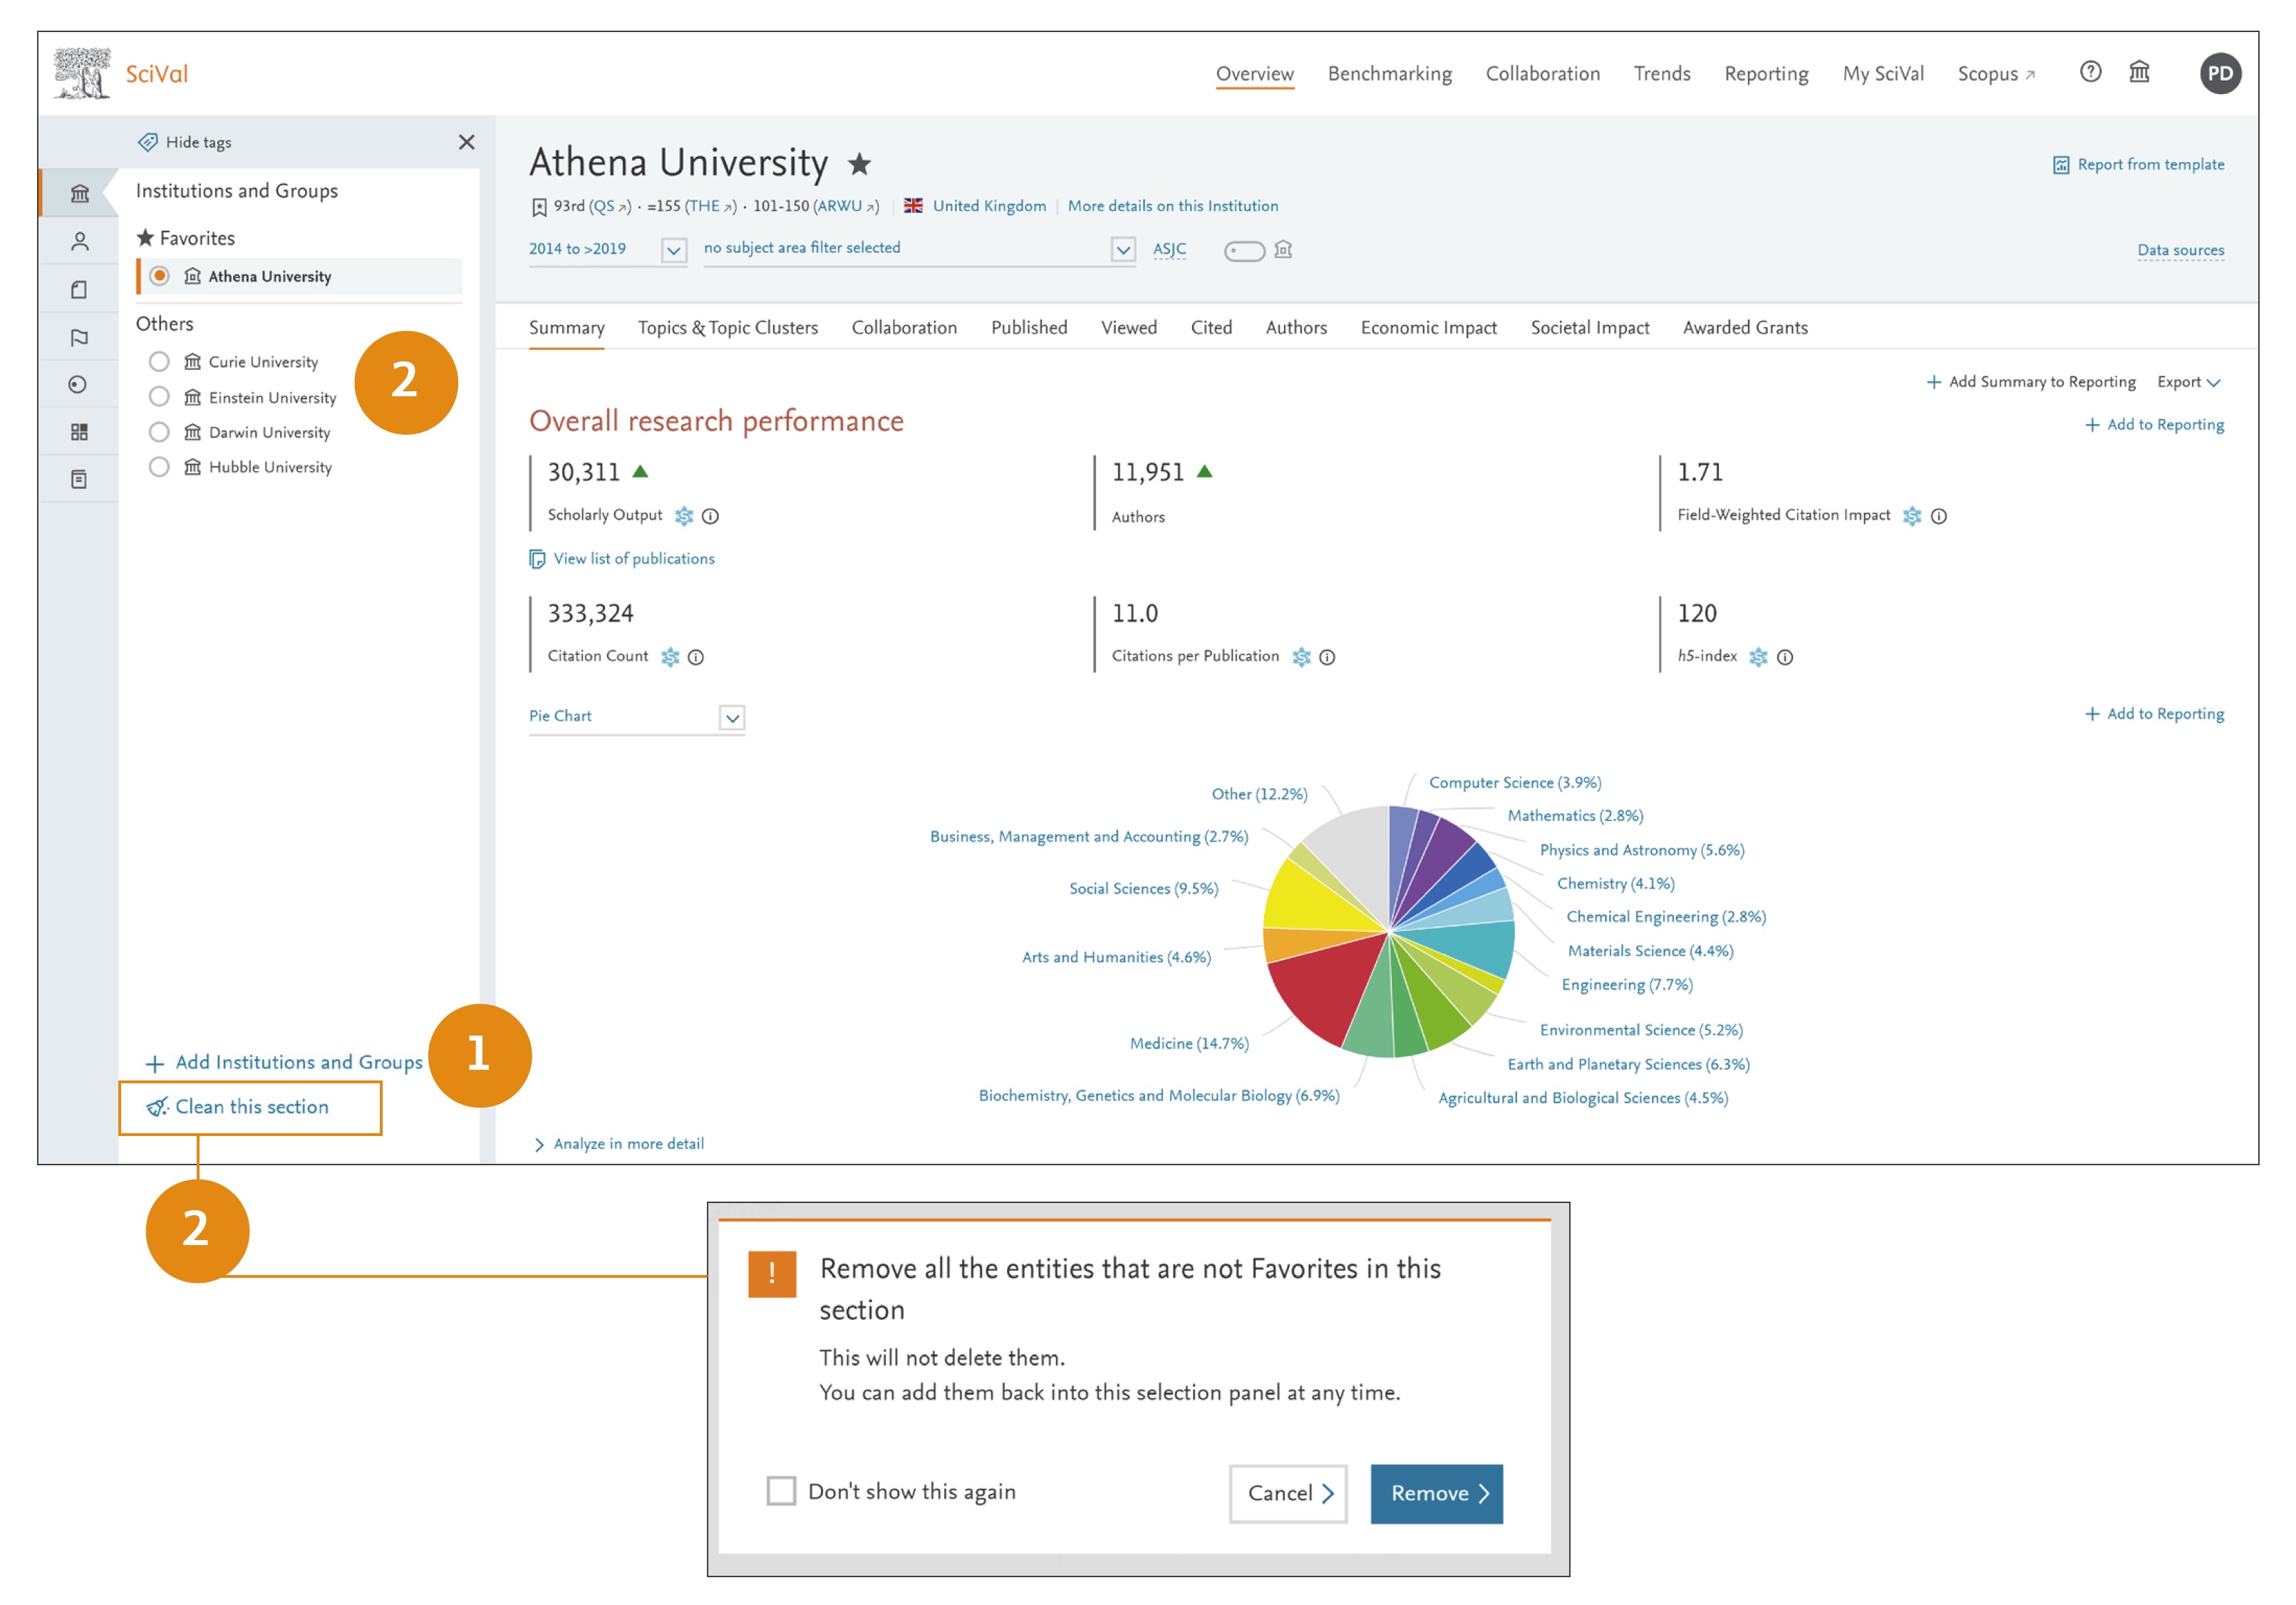Click the info icon next to Scholarly Output
This screenshot has height=1605, width=2296.
click(710, 516)
